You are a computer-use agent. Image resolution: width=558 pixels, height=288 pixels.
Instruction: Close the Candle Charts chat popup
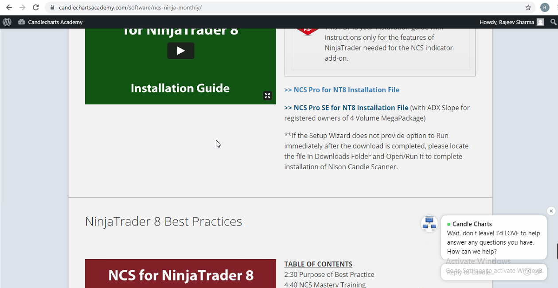551,211
